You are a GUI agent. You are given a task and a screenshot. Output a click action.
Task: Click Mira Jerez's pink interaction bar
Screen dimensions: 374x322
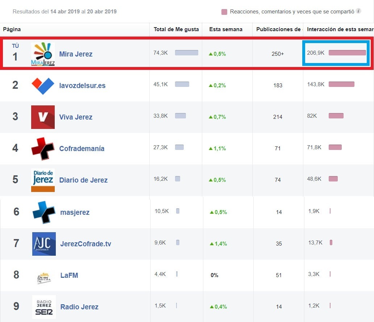click(347, 53)
